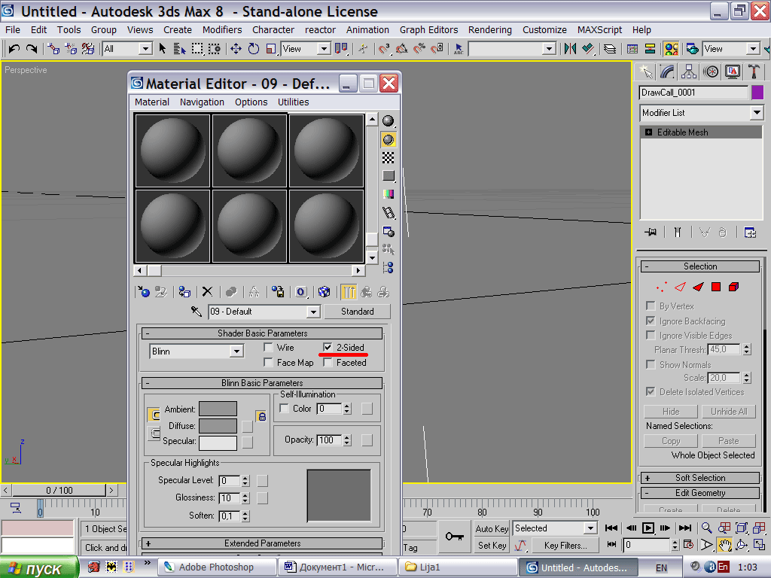
Task: Toggle Self-Illumination Color checkbox
Action: coord(284,409)
